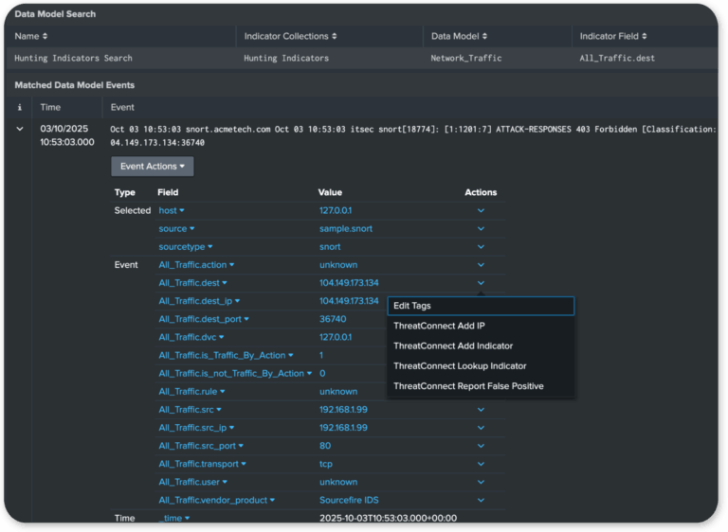
Task: Sort by Name column sort icon
Action: (45, 36)
